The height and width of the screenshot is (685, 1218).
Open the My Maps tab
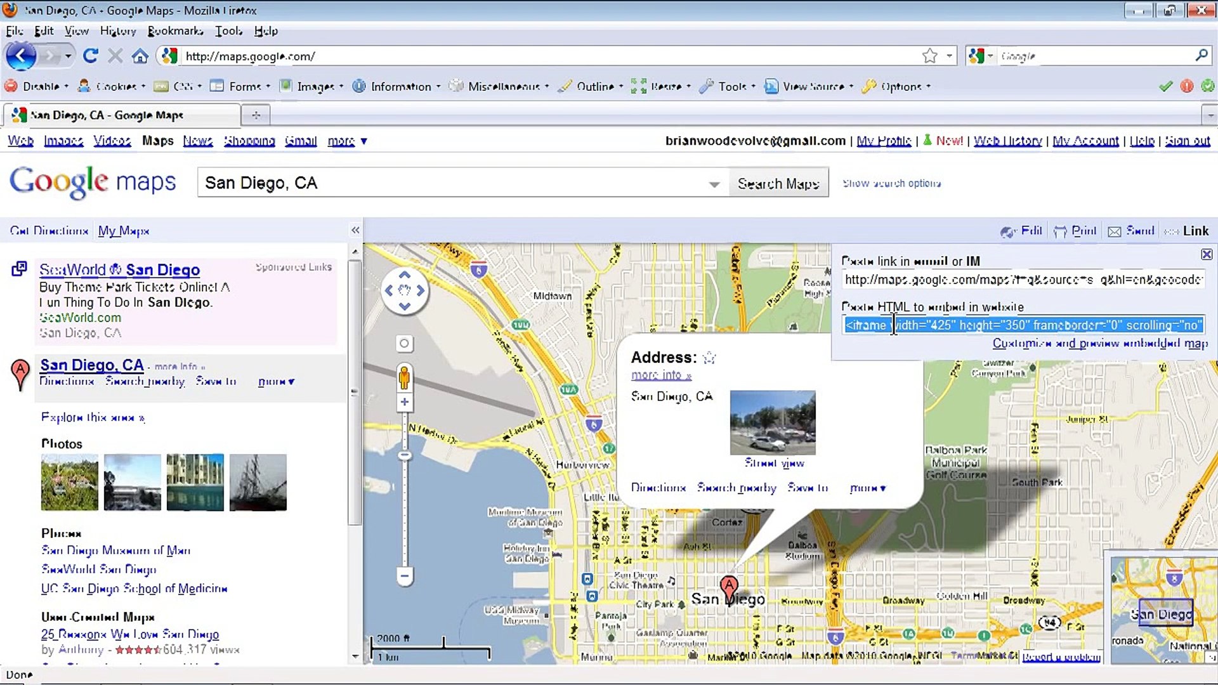click(124, 231)
